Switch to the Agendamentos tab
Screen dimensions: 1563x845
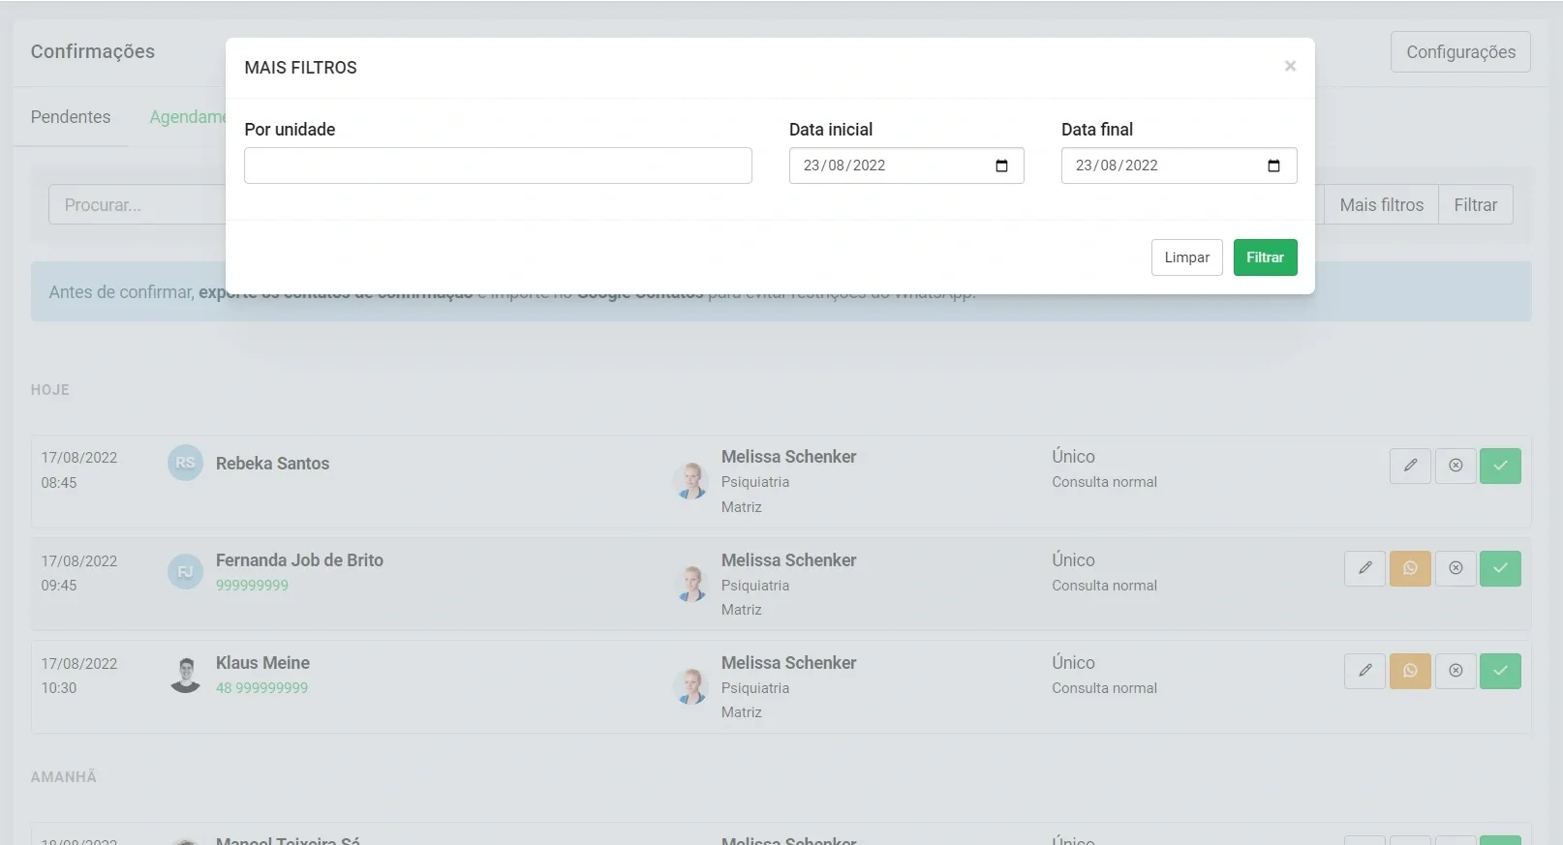pos(187,117)
